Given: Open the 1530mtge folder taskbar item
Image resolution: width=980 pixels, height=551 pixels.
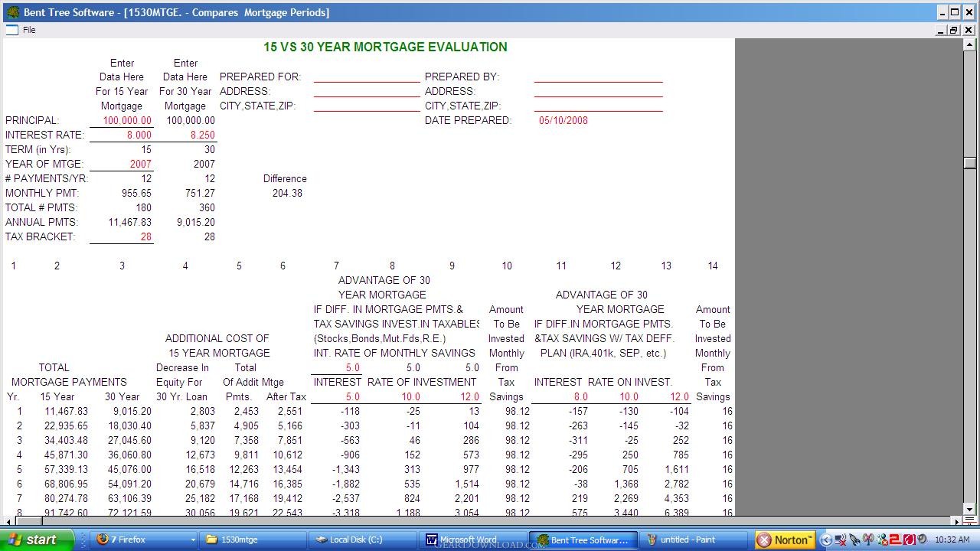Looking at the screenshot, I should pyautogui.click(x=253, y=540).
